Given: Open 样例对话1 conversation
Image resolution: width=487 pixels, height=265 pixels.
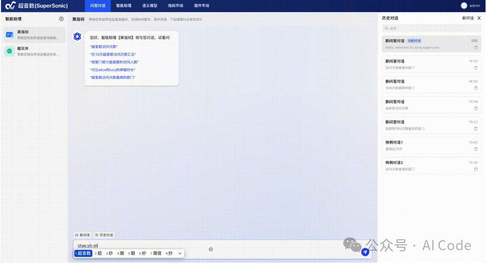Looking at the screenshot, I should 431,145.
